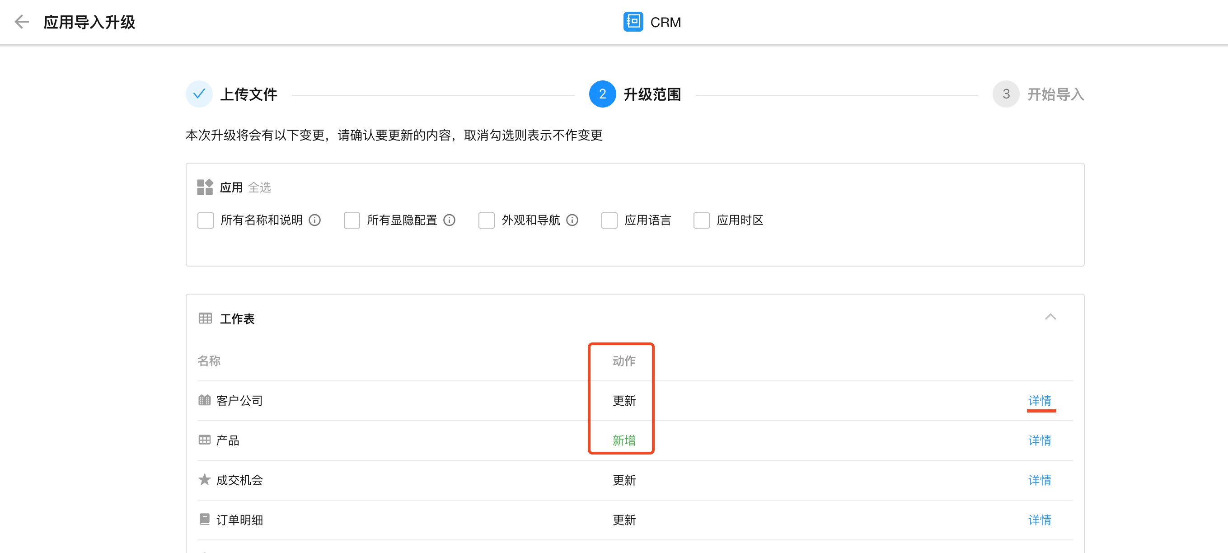Click the CRM app icon

[633, 22]
